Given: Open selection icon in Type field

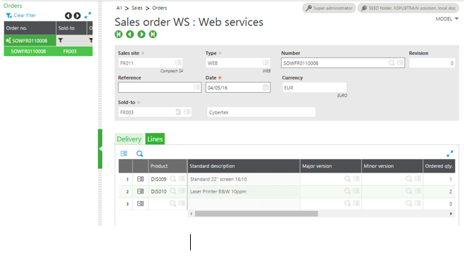Looking at the screenshot, I should (x=265, y=63).
